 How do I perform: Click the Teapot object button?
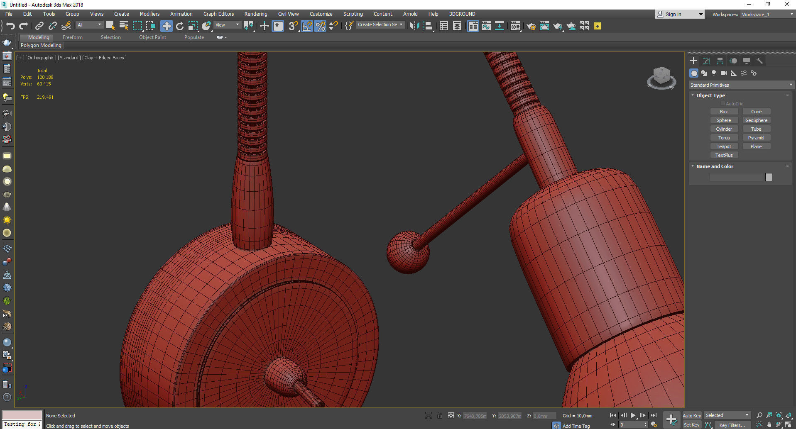(724, 146)
